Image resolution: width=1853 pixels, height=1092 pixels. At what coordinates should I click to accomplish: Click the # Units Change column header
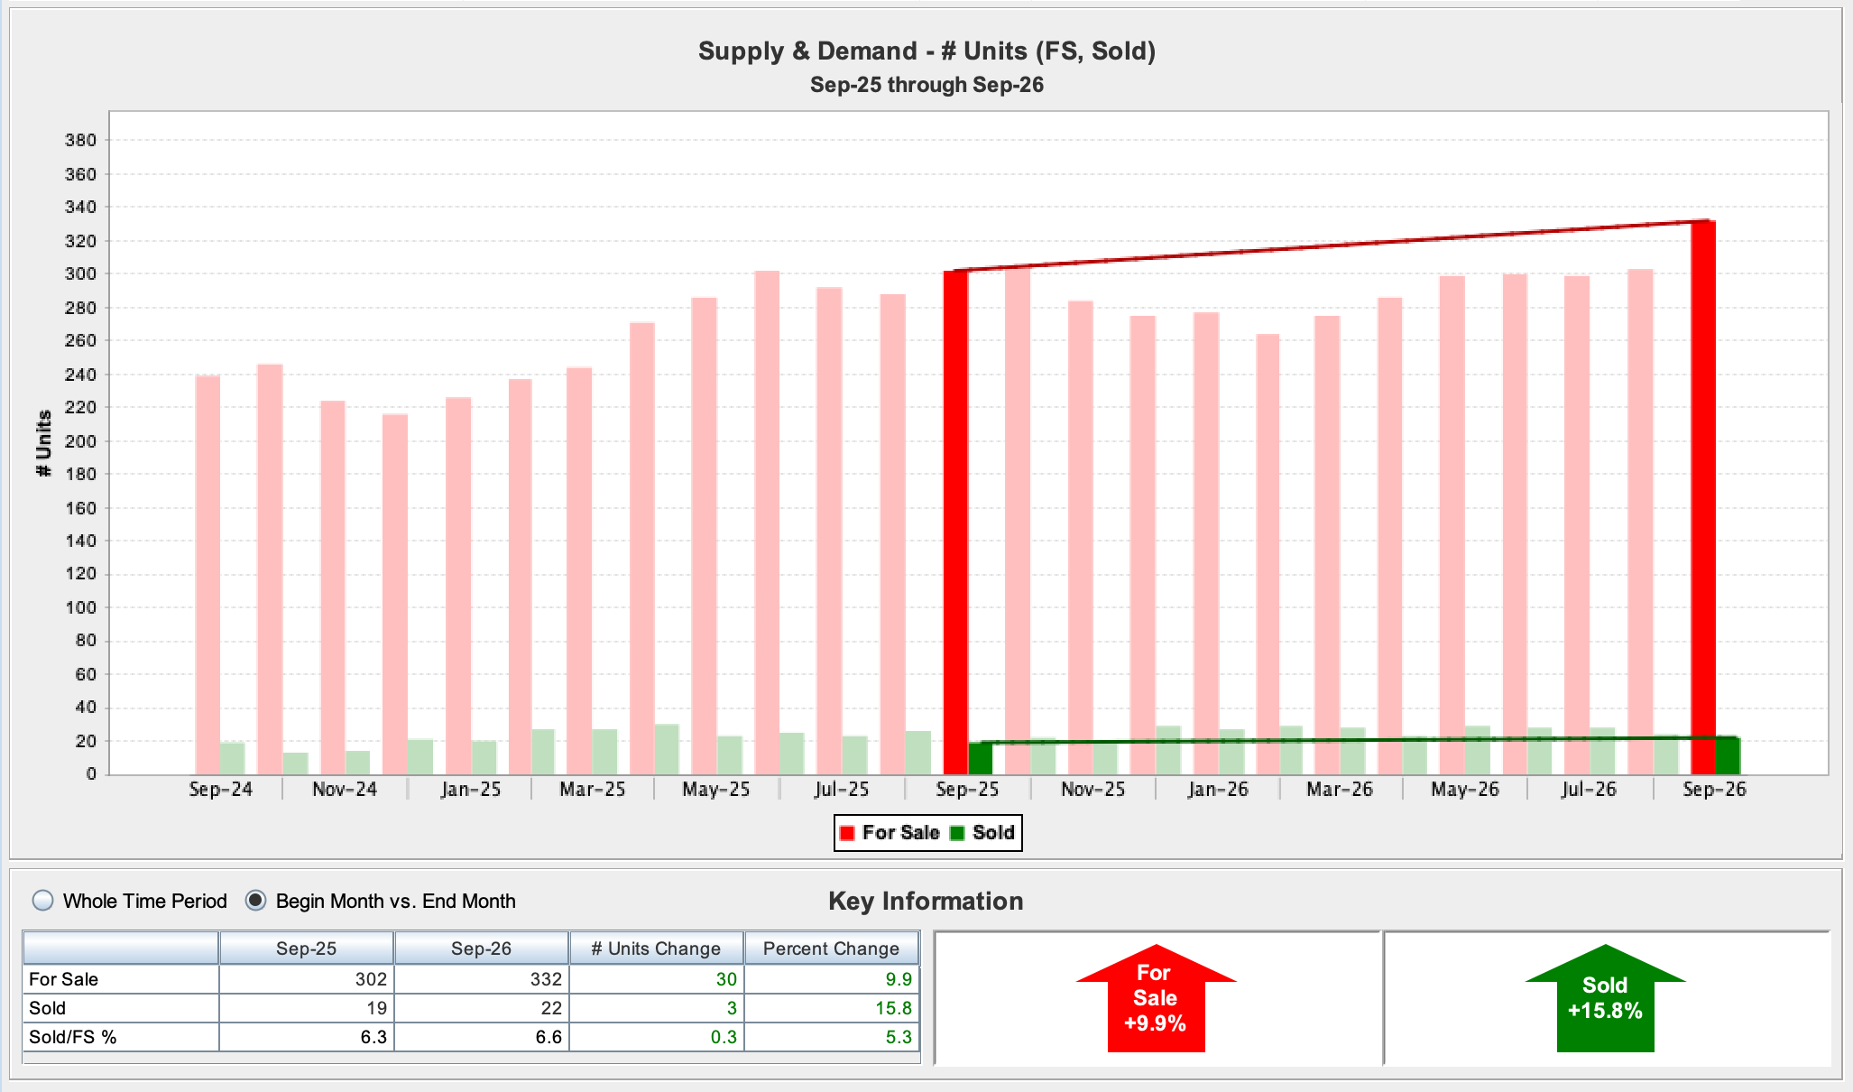pos(657,949)
